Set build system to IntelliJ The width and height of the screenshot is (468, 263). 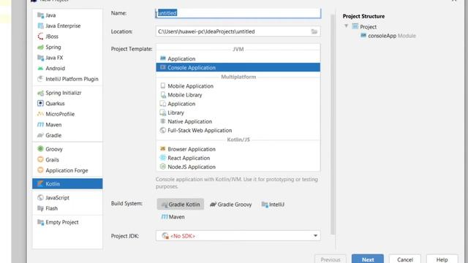273,205
